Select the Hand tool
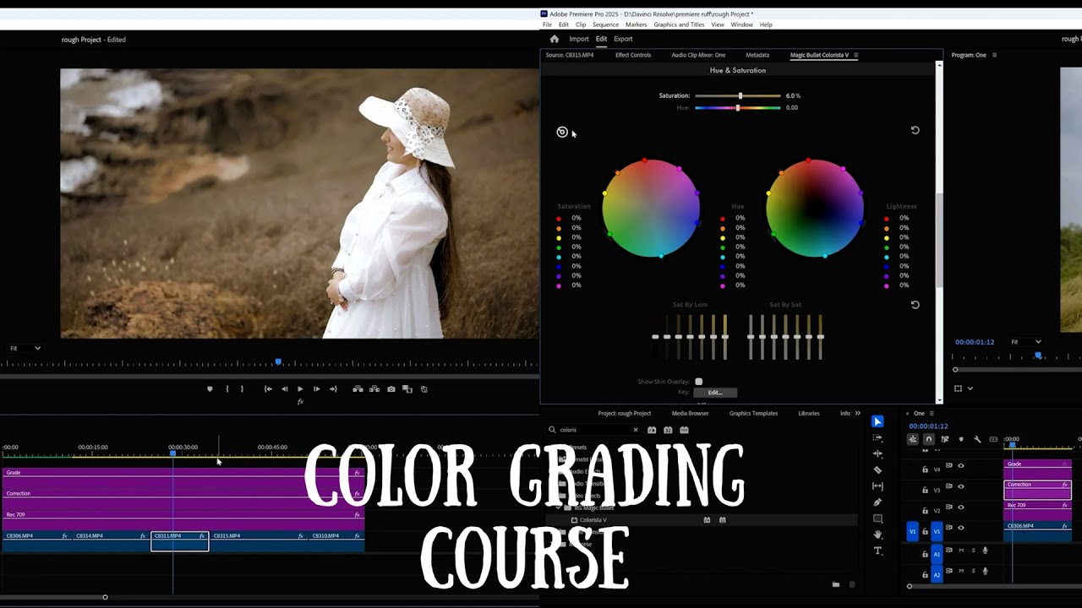Screen dimensions: 1082x608 click(877, 535)
